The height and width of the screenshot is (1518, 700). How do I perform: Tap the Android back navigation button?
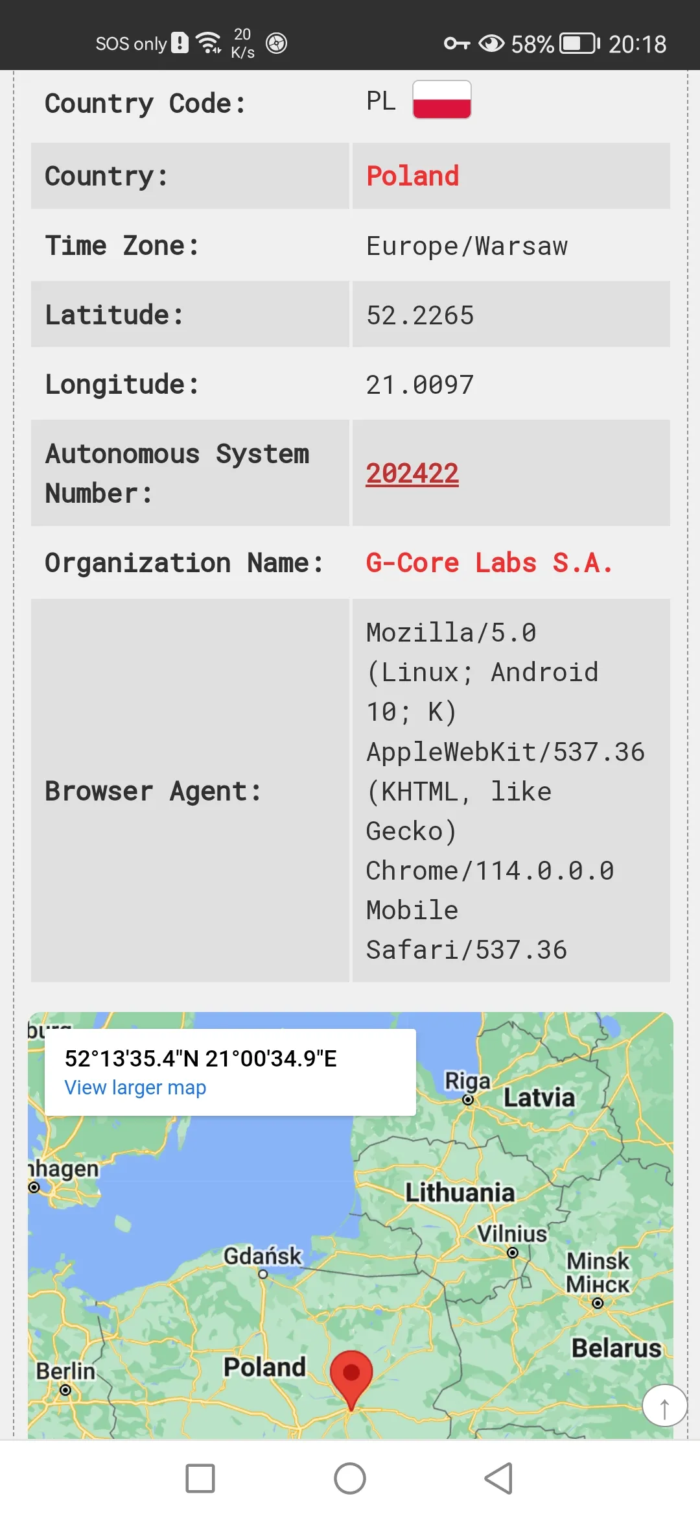(x=499, y=1478)
